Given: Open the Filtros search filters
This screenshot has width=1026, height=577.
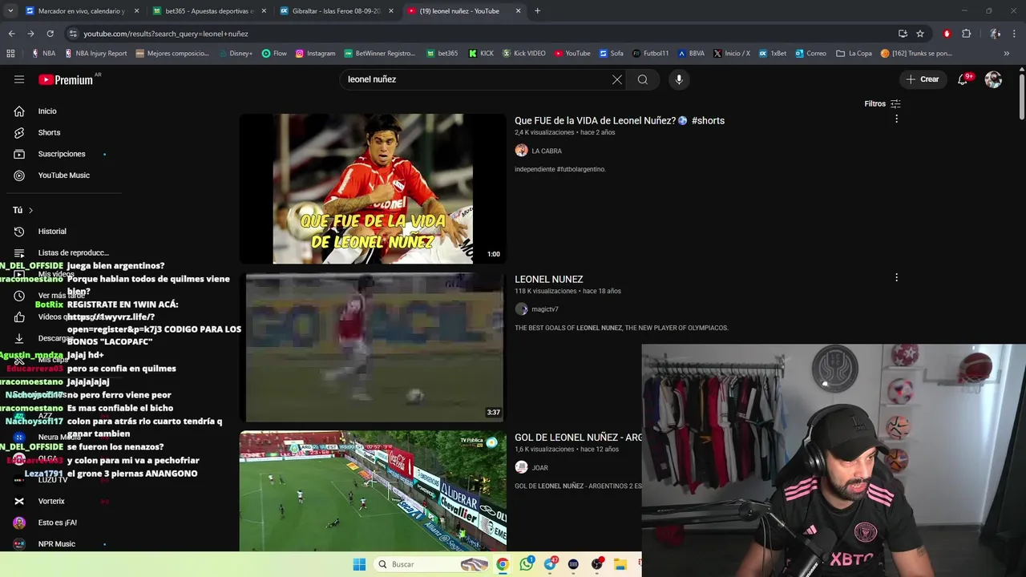Looking at the screenshot, I should [883, 103].
